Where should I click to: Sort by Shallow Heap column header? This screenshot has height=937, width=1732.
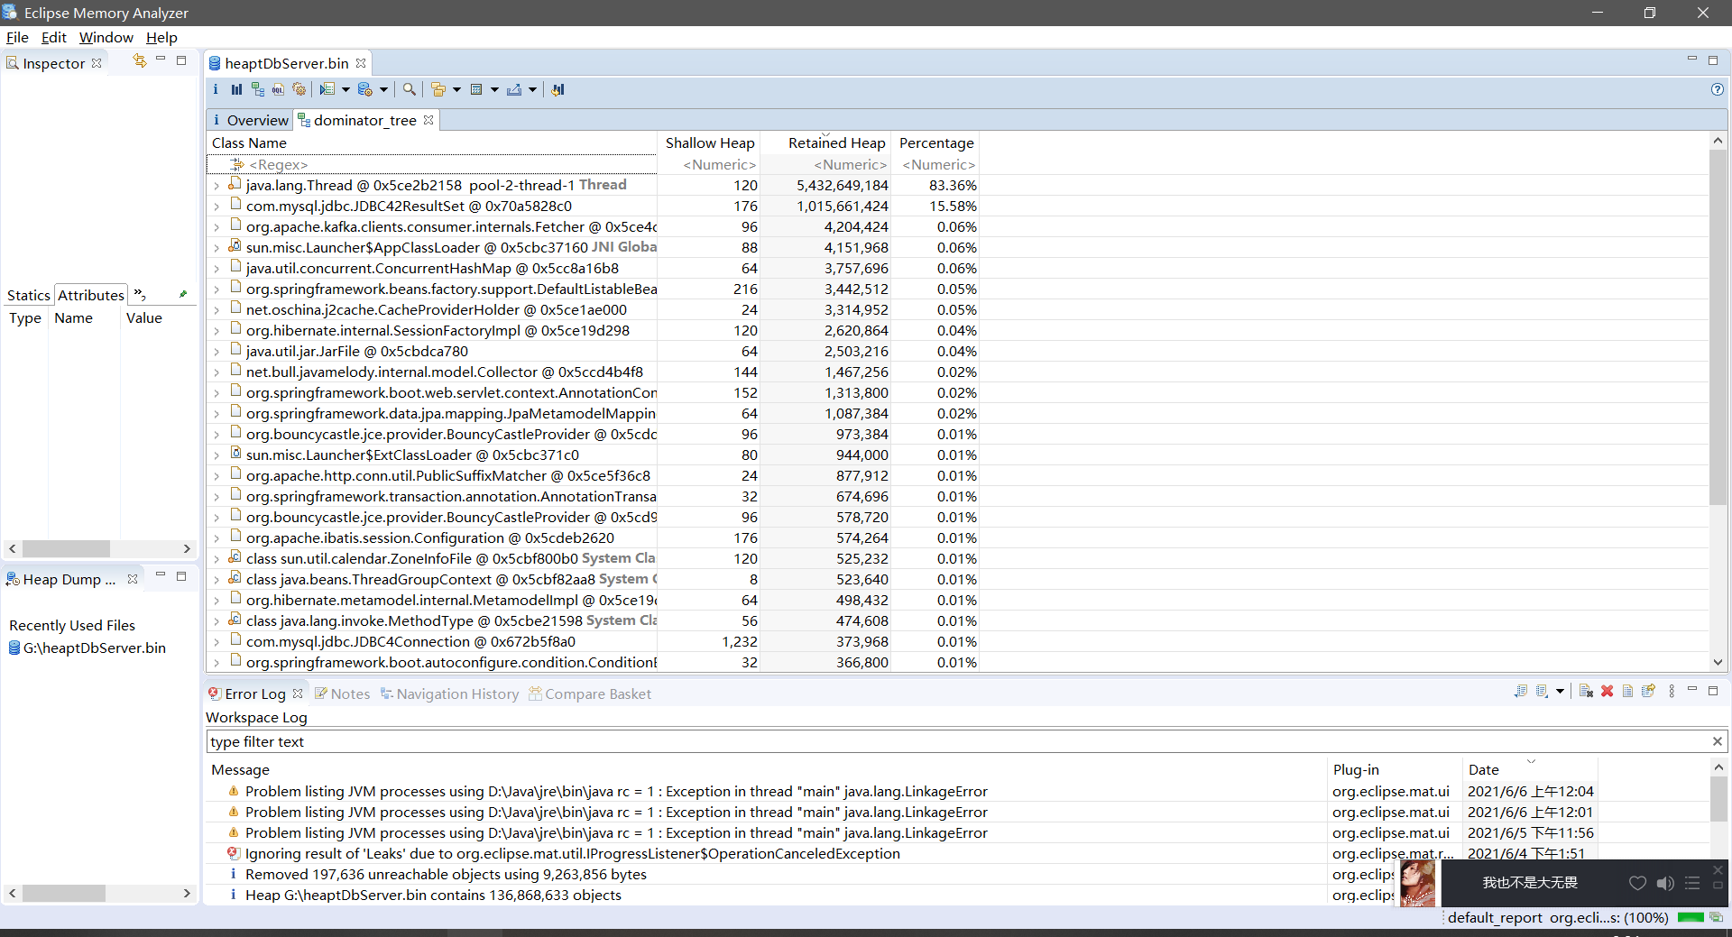[709, 142]
